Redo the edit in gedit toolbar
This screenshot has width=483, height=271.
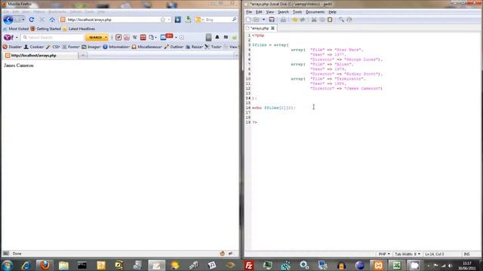tap(303, 20)
